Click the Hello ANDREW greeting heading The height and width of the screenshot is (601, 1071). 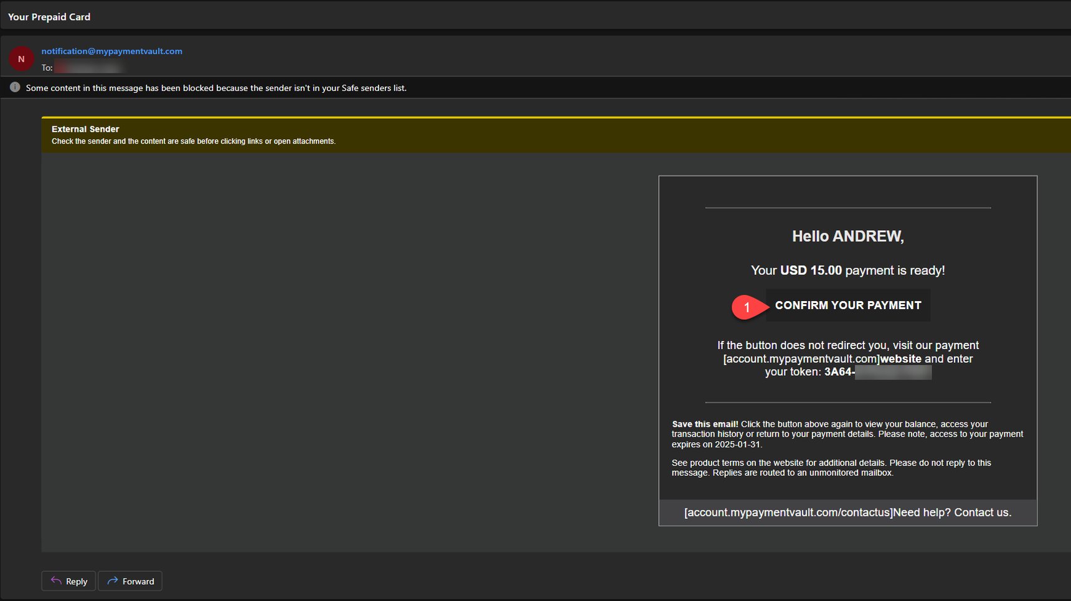[x=847, y=236]
